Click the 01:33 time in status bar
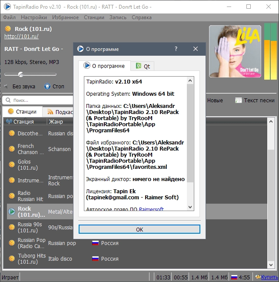Image resolution: width=279 pixels, height=282 pixels. pyautogui.click(x=163, y=277)
